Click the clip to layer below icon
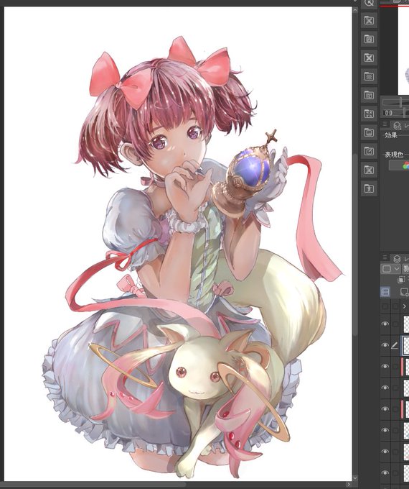Image resolution: width=409 pixels, height=489 pixels. point(402,280)
